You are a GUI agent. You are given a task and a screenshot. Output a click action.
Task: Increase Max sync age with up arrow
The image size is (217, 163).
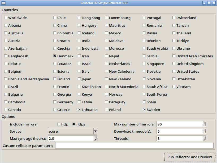point(95,137)
